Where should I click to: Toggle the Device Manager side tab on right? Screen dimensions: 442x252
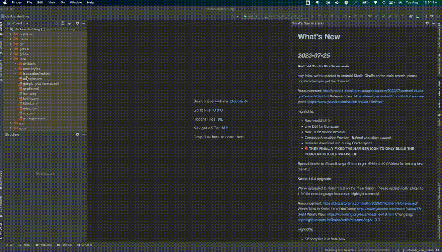click(439, 35)
